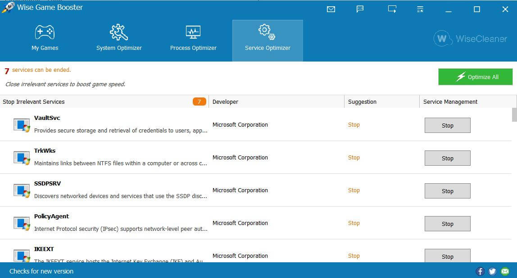Viewport: 517px width, 278px height.
Task: Open the menu list icon in title bar
Action: coord(420,9)
